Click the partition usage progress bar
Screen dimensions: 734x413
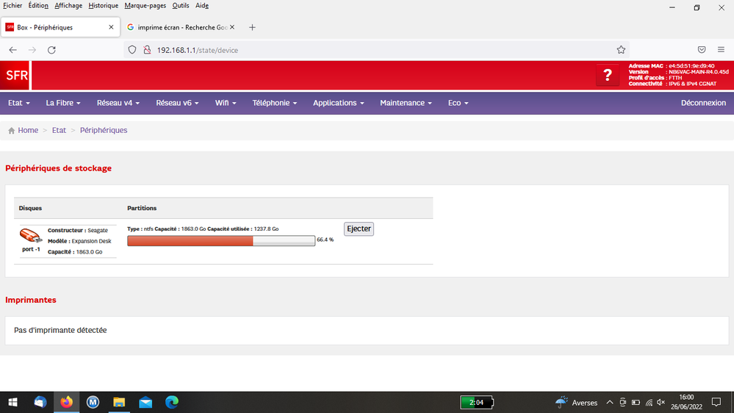[x=221, y=240]
